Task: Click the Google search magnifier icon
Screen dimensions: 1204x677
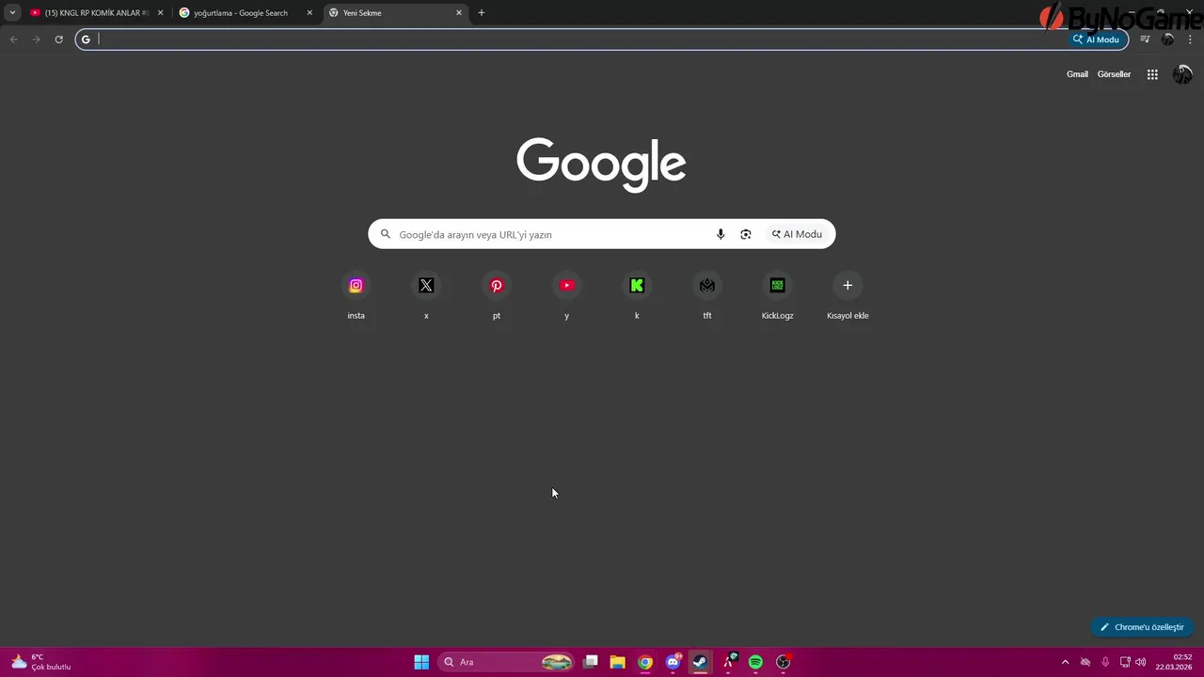Action: pos(386,234)
